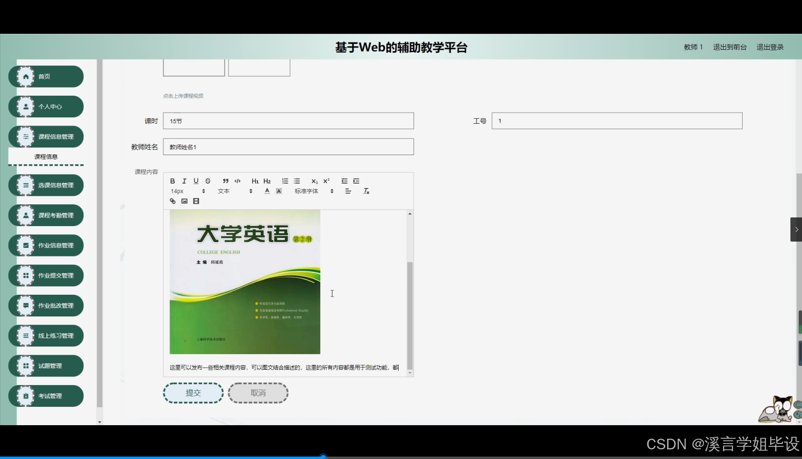Select the 课程信息 submenu item
Viewport: 802px width, 459px height.
46,157
